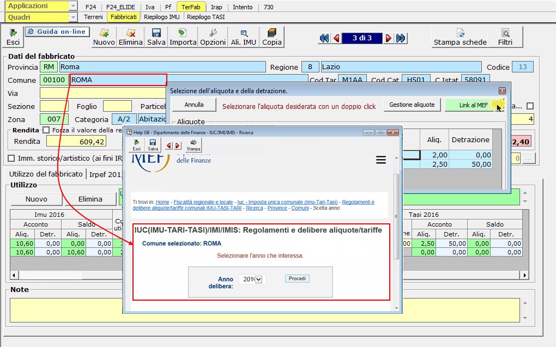Toggle Imm. storico/artistico checkbox
556x347 pixels.
(x=11, y=158)
